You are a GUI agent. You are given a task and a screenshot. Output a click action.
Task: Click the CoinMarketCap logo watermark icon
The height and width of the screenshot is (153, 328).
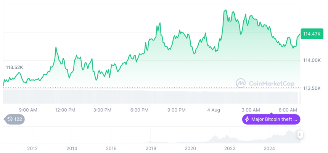tap(241, 83)
